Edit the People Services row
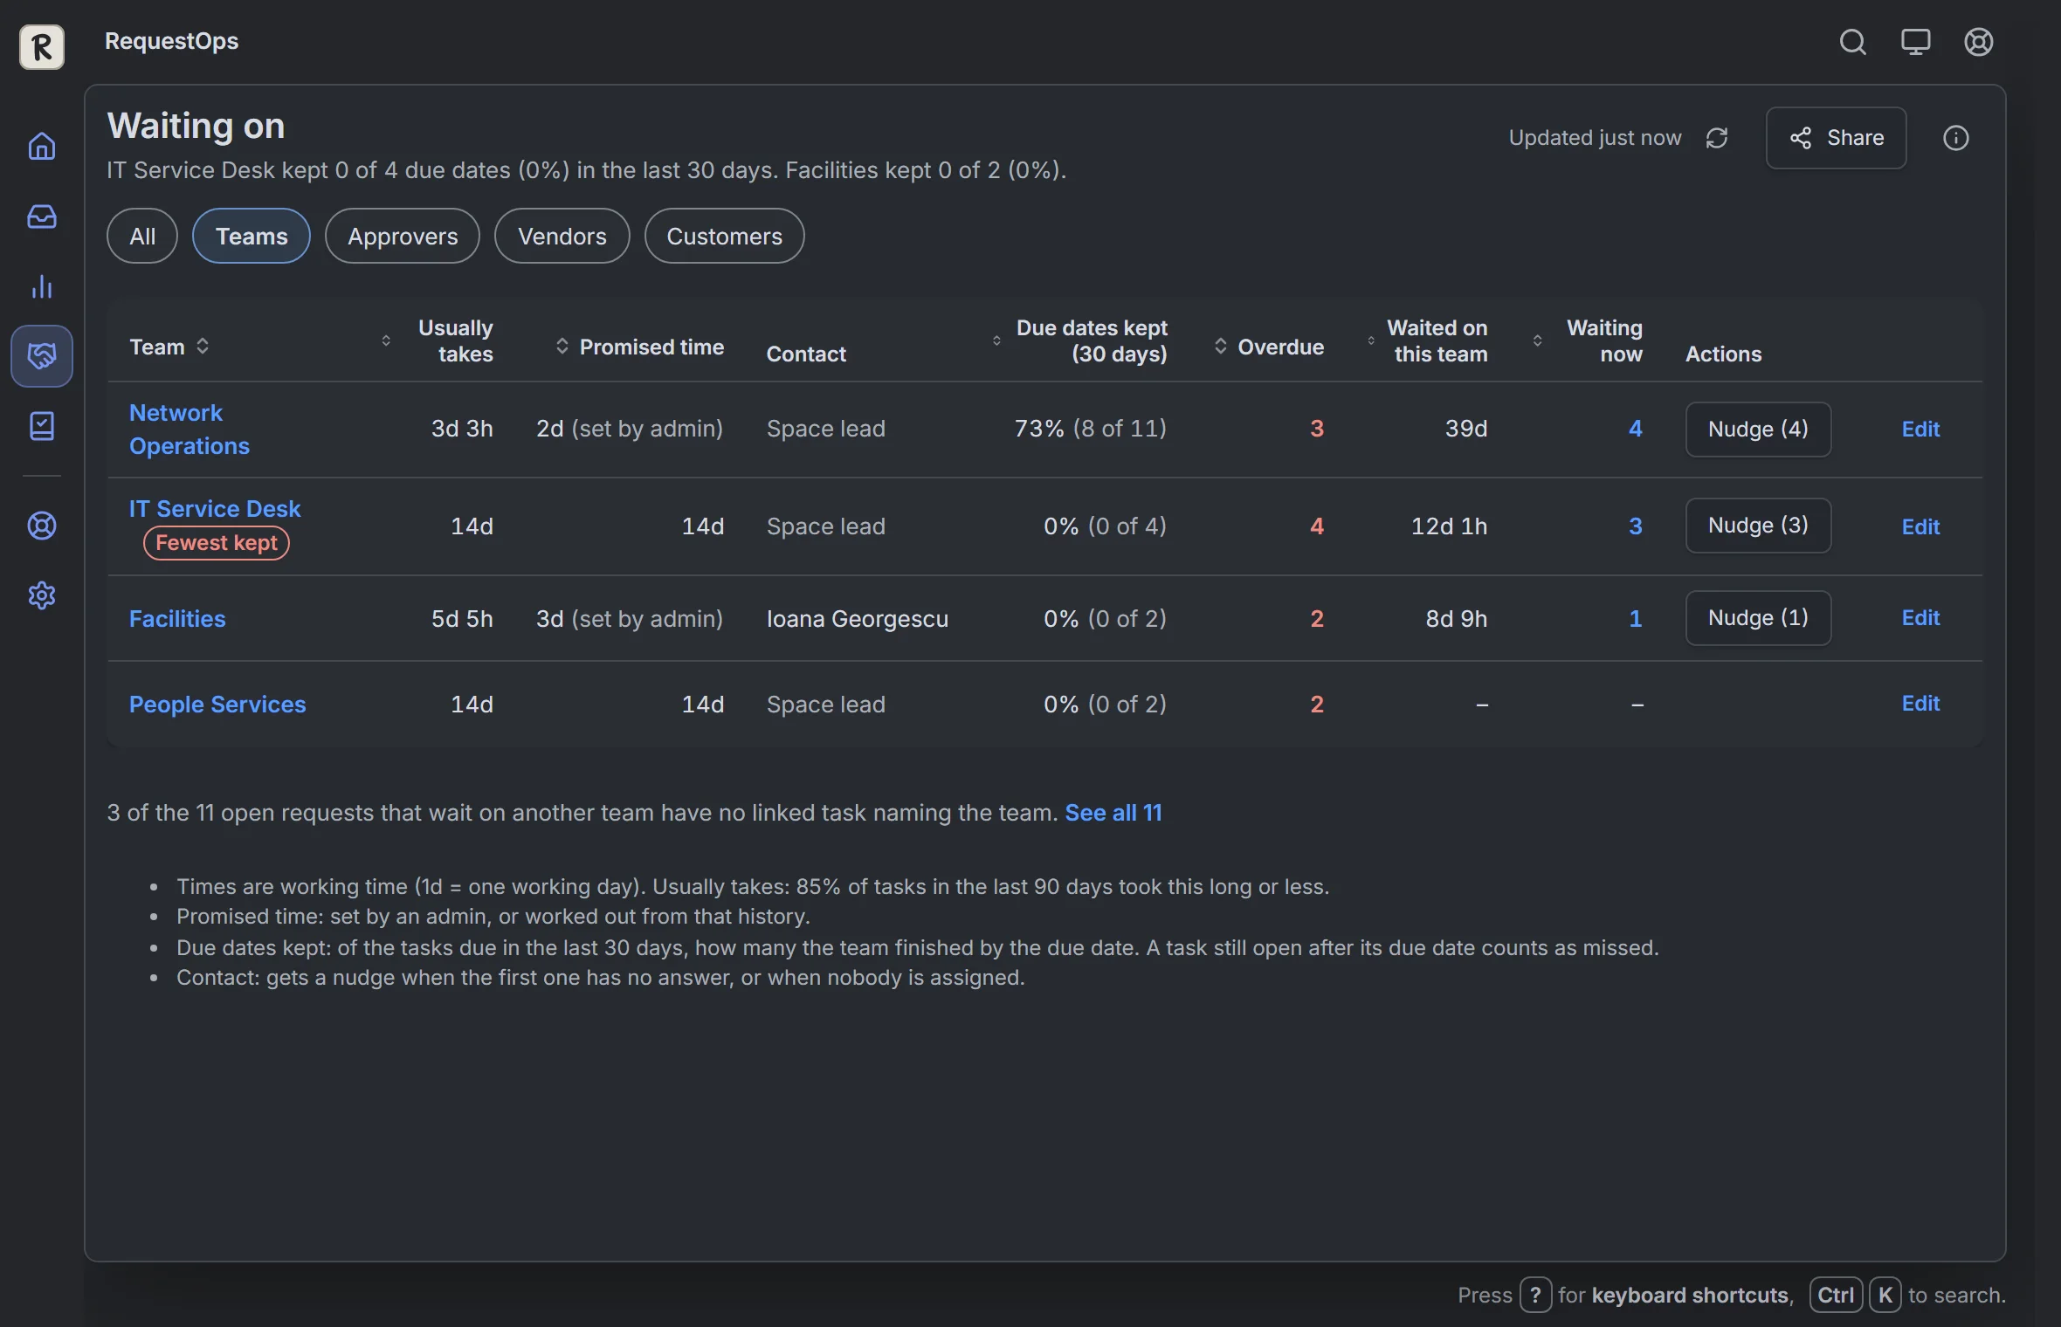This screenshot has height=1327, width=2061. [x=1920, y=703]
